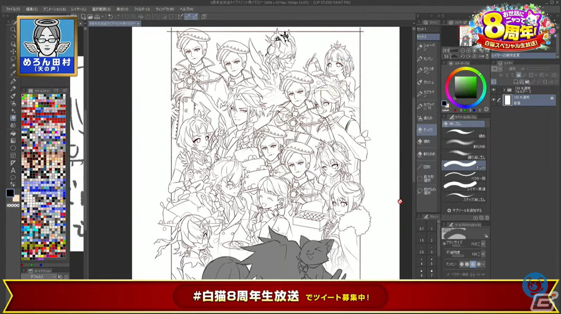Toggle Lock layer icon in layer panel
561x314 pixels.
[x=518, y=75]
